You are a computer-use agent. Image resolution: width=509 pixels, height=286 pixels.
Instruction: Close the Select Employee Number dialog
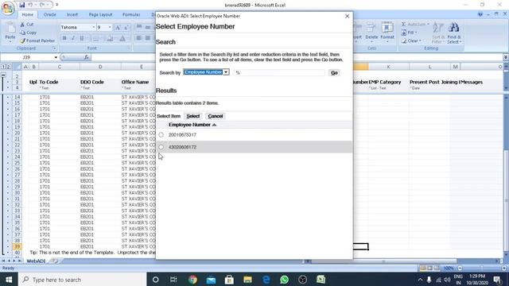click(x=347, y=16)
